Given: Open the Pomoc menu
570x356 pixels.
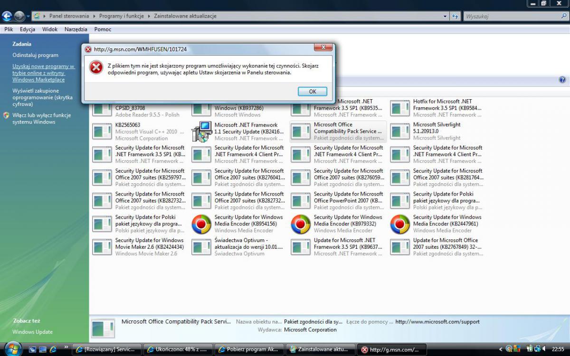Looking at the screenshot, I should coord(103,29).
